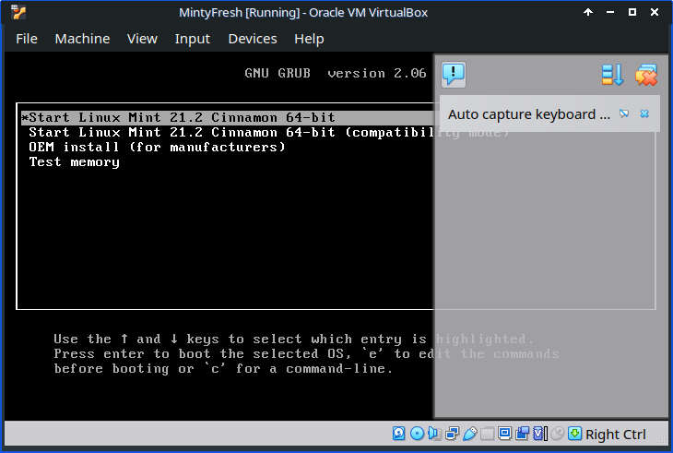
Task: Click the audio speaker status icon
Action: pyautogui.click(x=434, y=434)
